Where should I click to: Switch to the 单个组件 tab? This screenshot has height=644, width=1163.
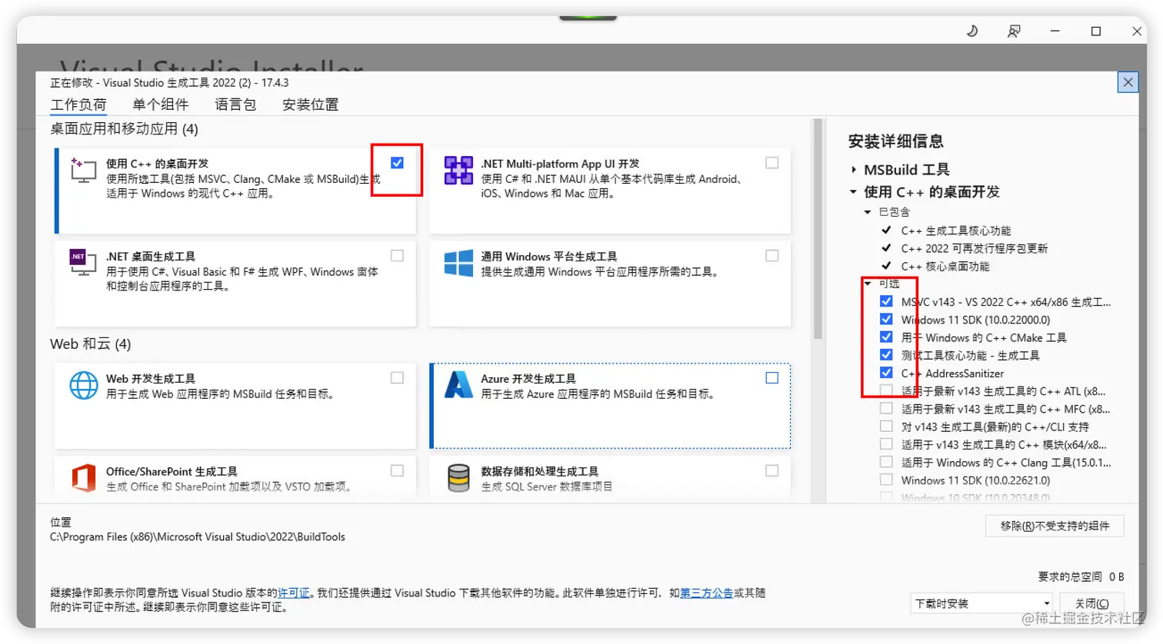click(160, 105)
